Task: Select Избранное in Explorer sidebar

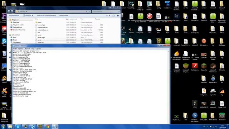Action: (15, 20)
